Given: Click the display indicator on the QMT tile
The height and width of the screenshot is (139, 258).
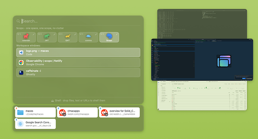Looking at the screenshot, I should (61, 34).
